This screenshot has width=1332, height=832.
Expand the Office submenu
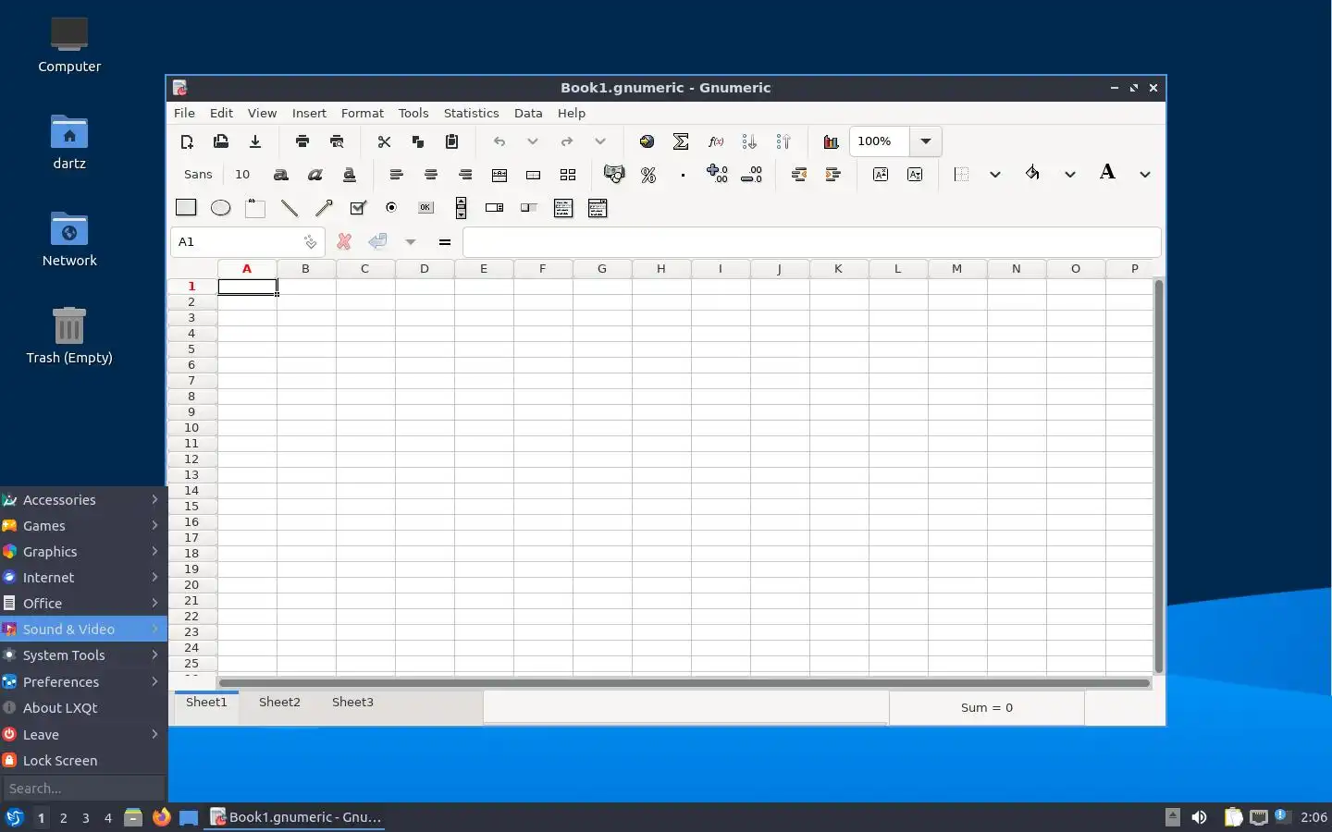click(x=83, y=603)
